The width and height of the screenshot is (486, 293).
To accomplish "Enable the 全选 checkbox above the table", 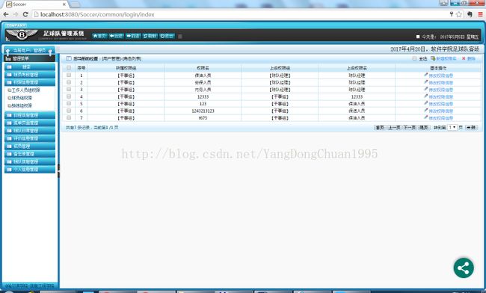I will pyautogui.click(x=414, y=58).
